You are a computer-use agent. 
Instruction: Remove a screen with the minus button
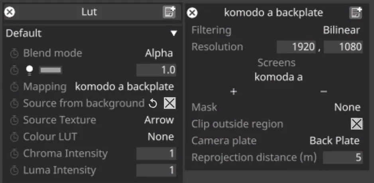tap(324, 92)
